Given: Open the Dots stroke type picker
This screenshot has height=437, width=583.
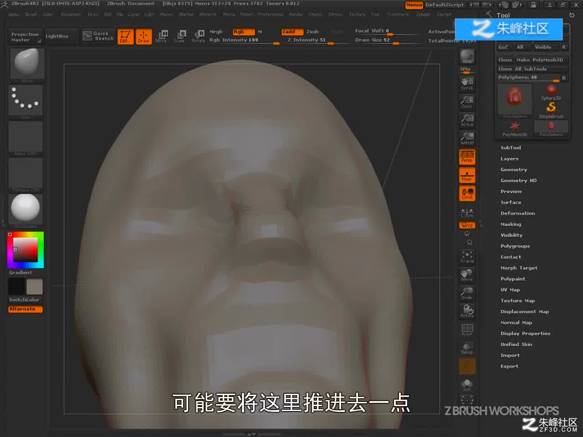Looking at the screenshot, I should click(26, 102).
